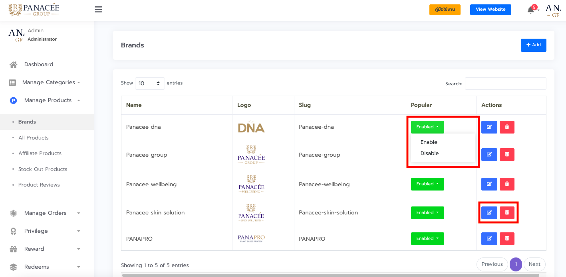Click the horizontal scrollbar below the table
The width and height of the screenshot is (566, 277).
pos(331,275)
